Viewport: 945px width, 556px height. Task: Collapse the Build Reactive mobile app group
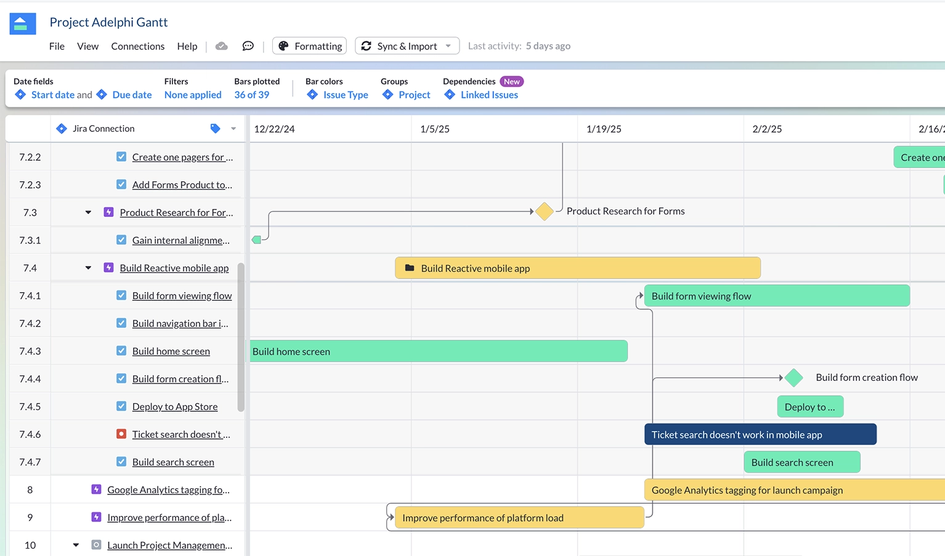[88, 268]
